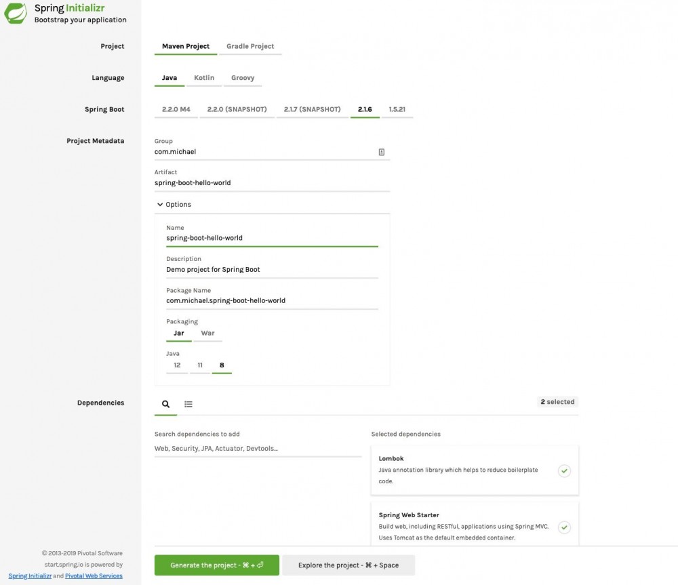678x585 pixels.
Task: Switch to dependency search view icon
Action: click(165, 404)
